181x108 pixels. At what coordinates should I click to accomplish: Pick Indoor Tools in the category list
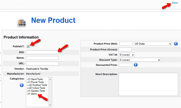click(36, 88)
